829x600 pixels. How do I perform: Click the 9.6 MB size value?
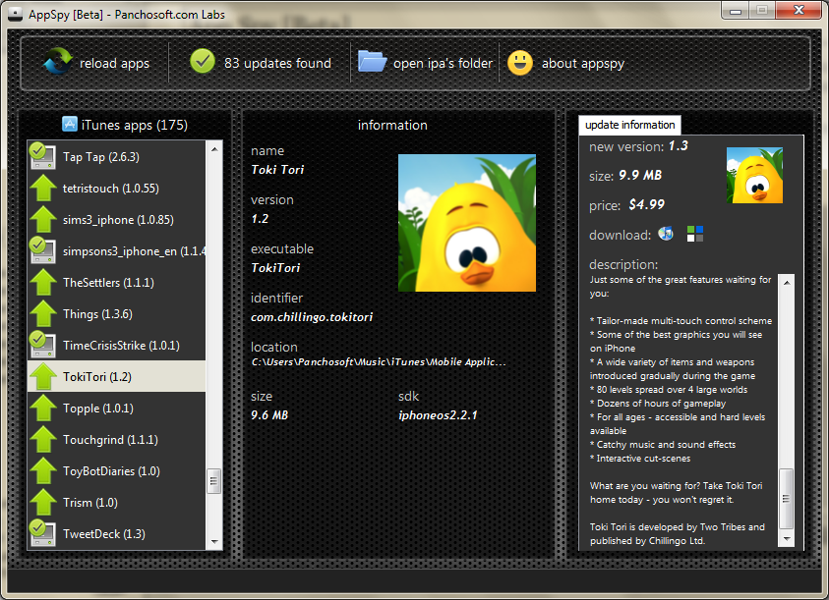[x=269, y=415]
